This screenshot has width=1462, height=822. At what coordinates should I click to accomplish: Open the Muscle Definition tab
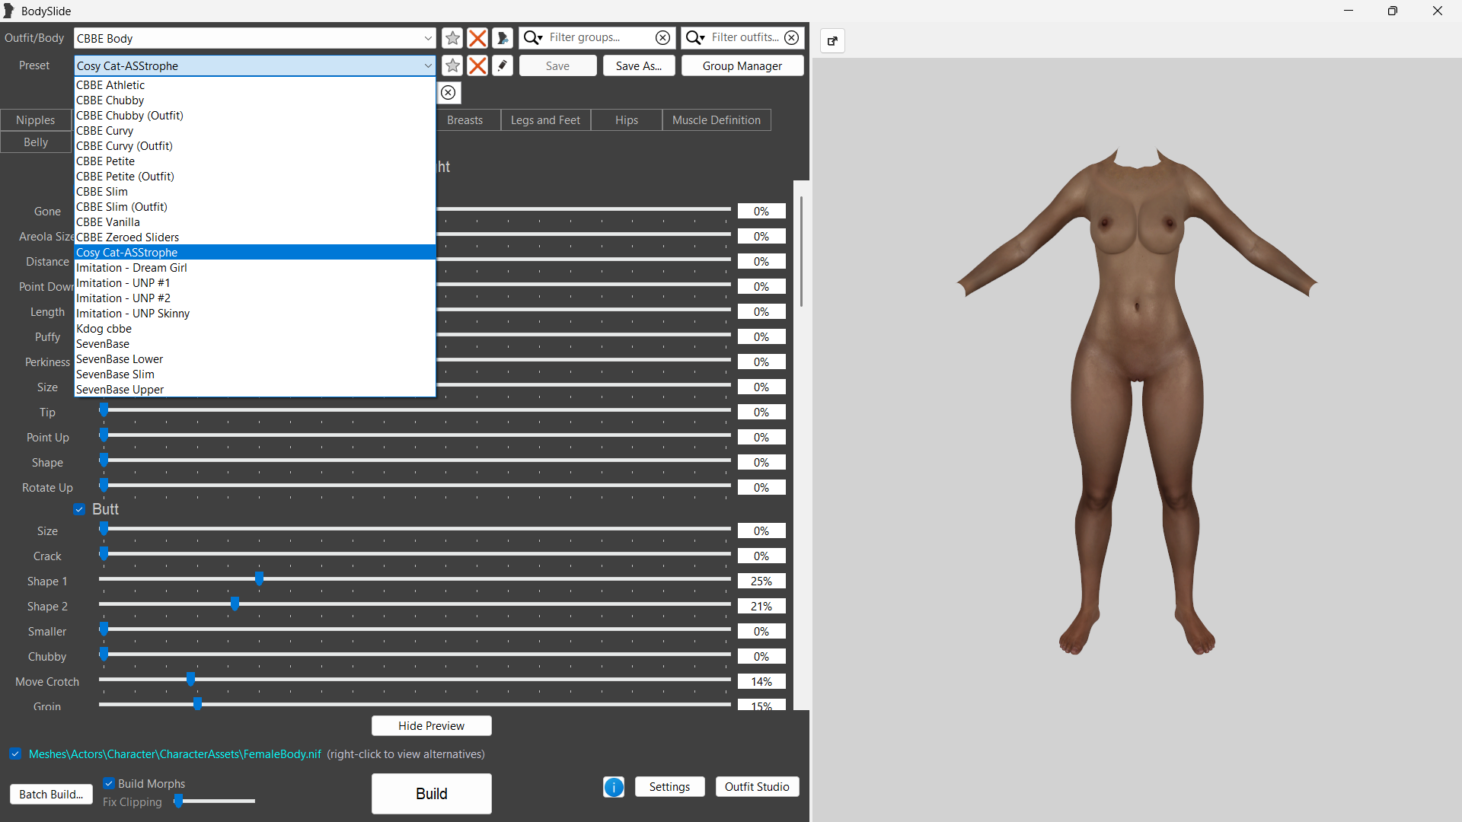717,120
